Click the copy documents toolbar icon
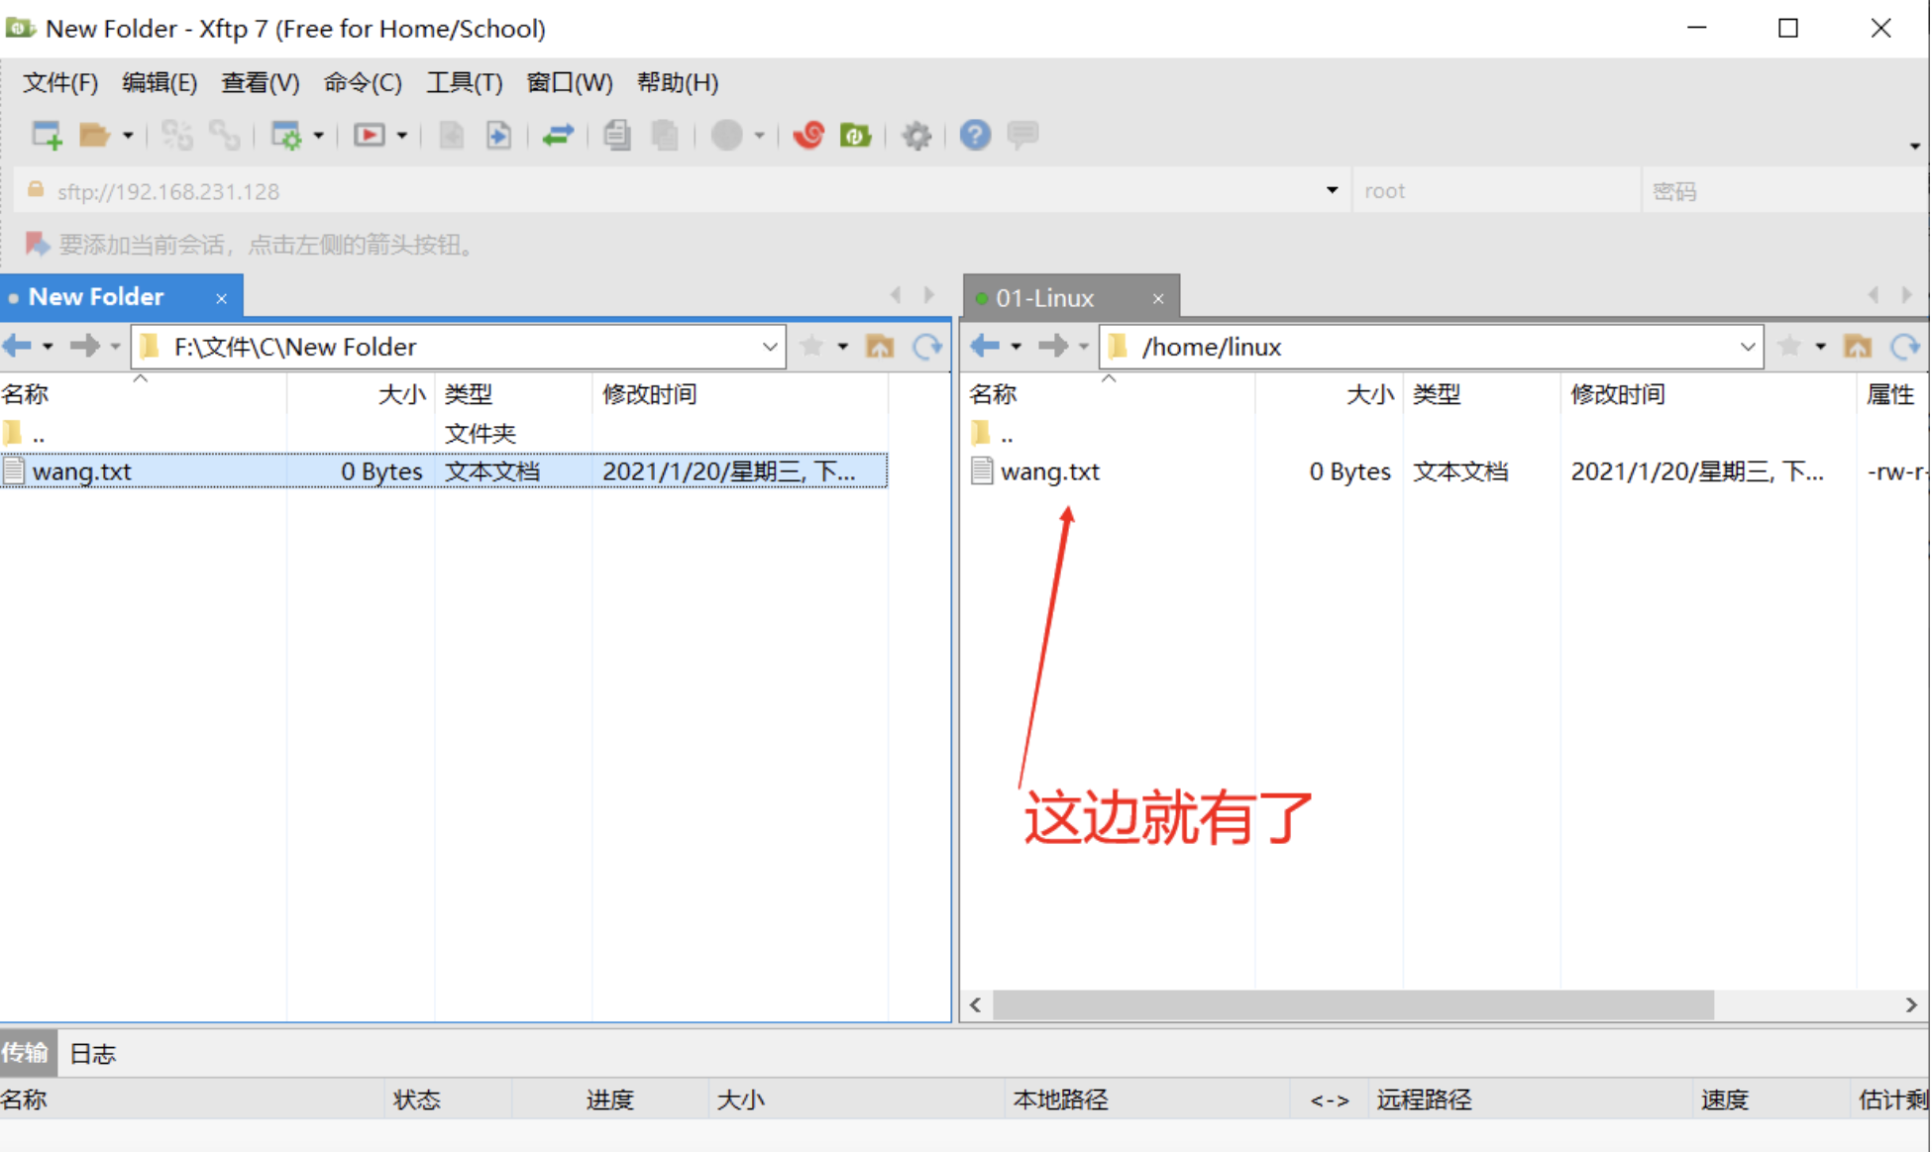Viewport: 1932px width, 1152px height. click(x=617, y=135)
